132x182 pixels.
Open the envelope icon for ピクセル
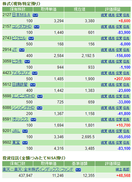tap(31, 38)
